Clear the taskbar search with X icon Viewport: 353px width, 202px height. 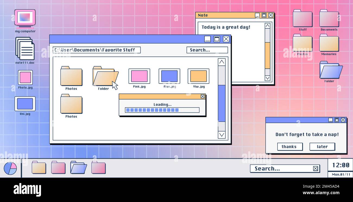[315, 169]
